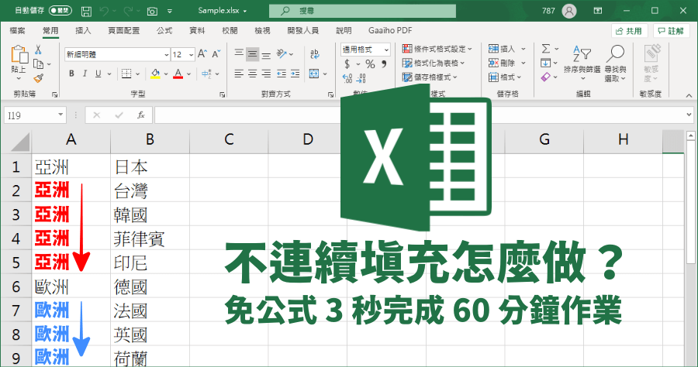Toggle Wrap Text icon
This screenshot has height=367, width=698.
315,54
